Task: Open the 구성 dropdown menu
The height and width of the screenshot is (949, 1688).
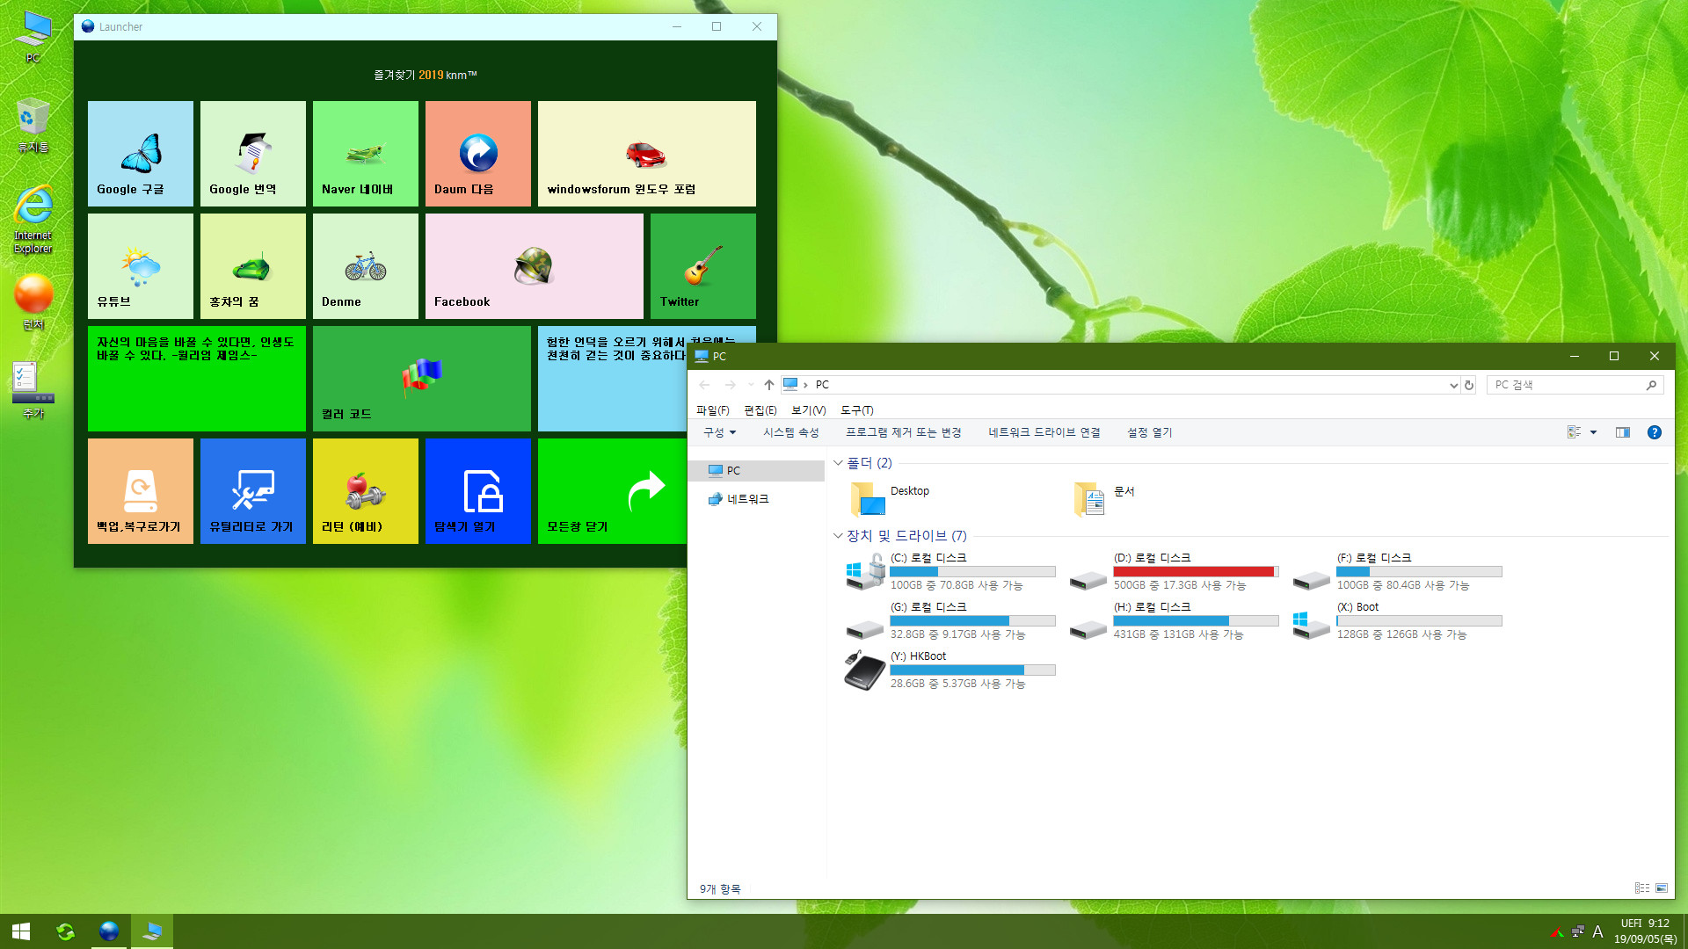Action: pos(719,432)
